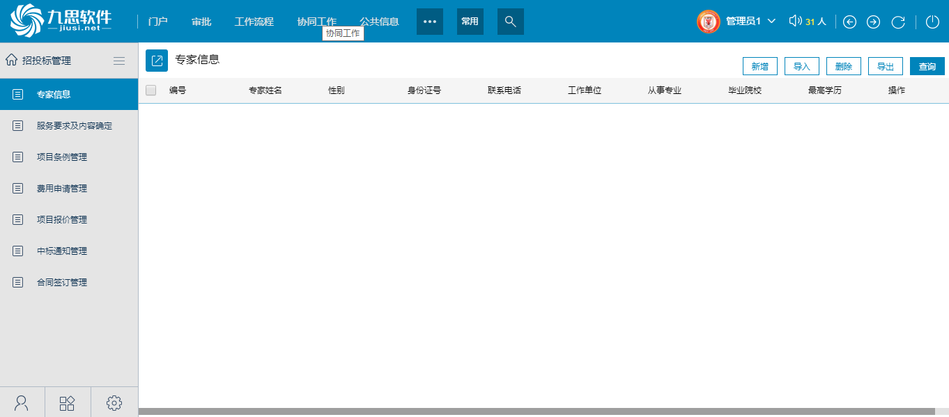
Task: Select 项目报价管理 in the sidebar
Action: [x=62, y=220]
